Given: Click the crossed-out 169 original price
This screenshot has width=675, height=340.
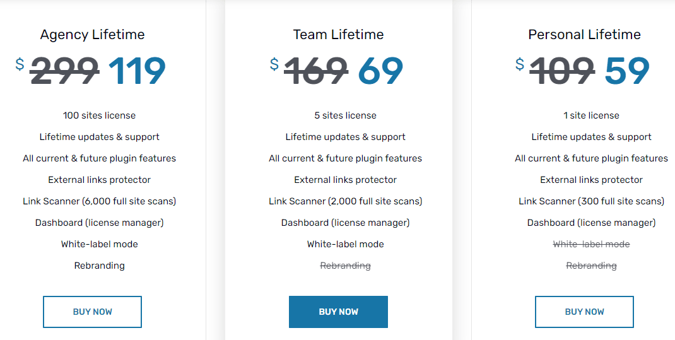Looking at the screenshot, I should 315,71.
